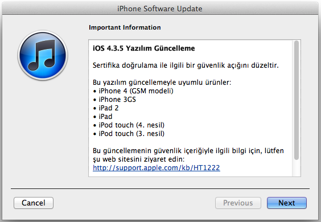Click the Important Information heading
The image size is (321, 222).
(x=125, y=27)
